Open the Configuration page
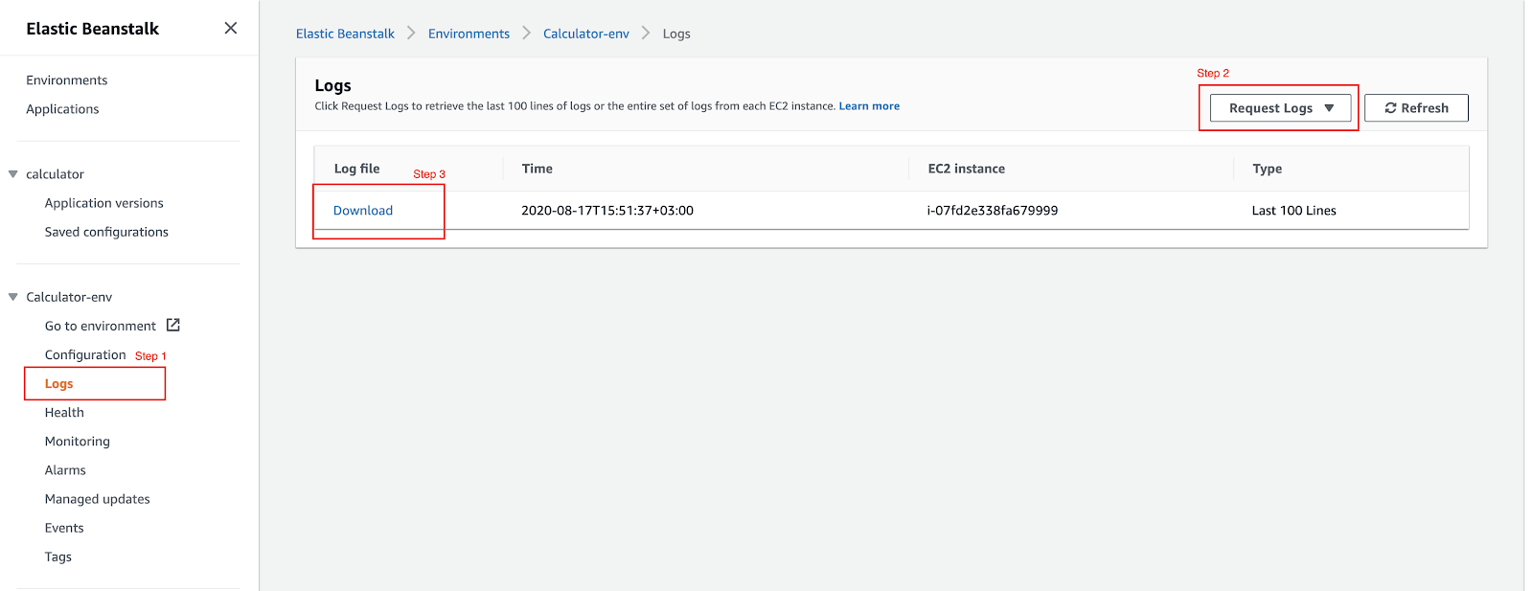This screenshot has width=1533, height=591. coord(85,354)
